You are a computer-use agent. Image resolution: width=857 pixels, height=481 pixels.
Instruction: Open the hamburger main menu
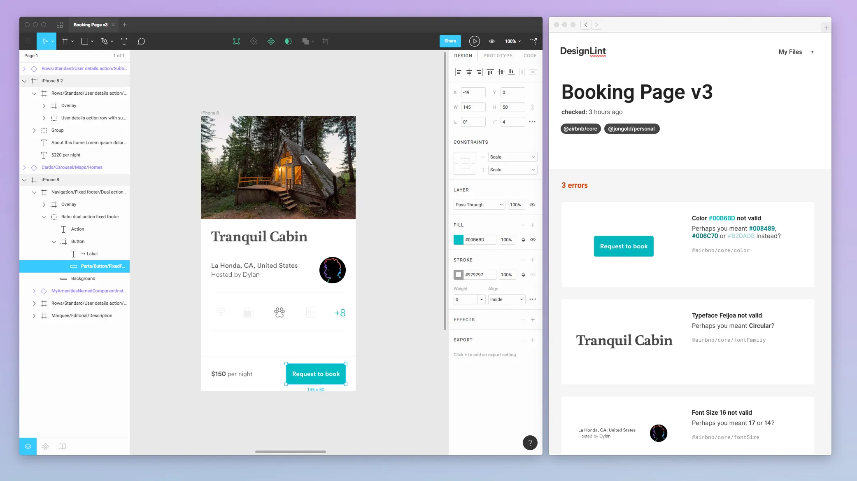tap(28, 41)
